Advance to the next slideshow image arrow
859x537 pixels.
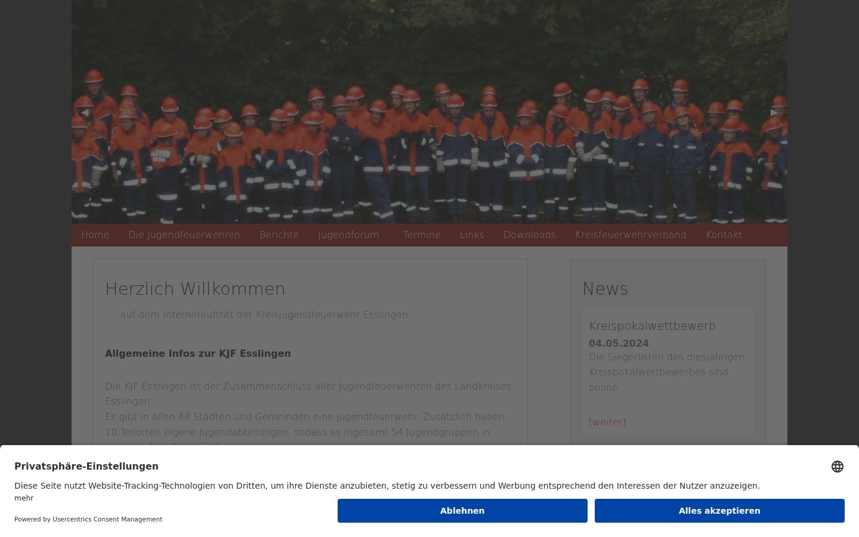click(x=774, y=112)
